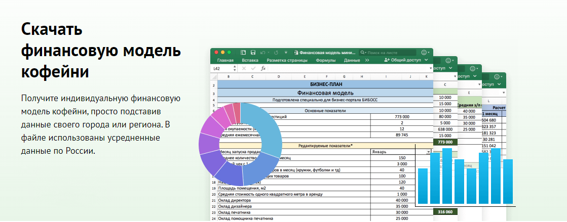
Task: Click the Undo arrow icon
Action: (262, 52)
